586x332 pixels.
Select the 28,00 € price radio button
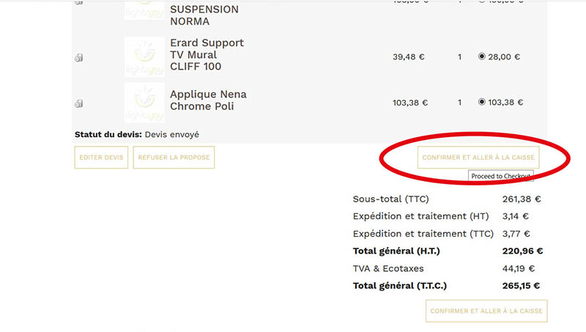tap(482, 56)
